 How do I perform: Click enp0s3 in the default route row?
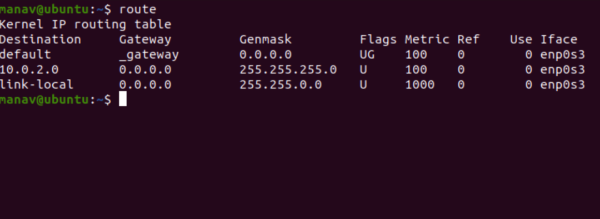[x=562, y=55]
